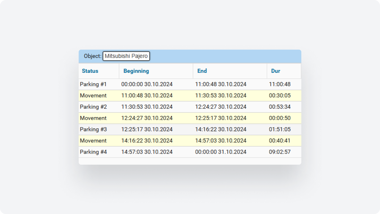The image size is (380, 214).
Task: Click Movement row starting at 11:00:48
Action: pyautogui.click(x=93, y=96)
